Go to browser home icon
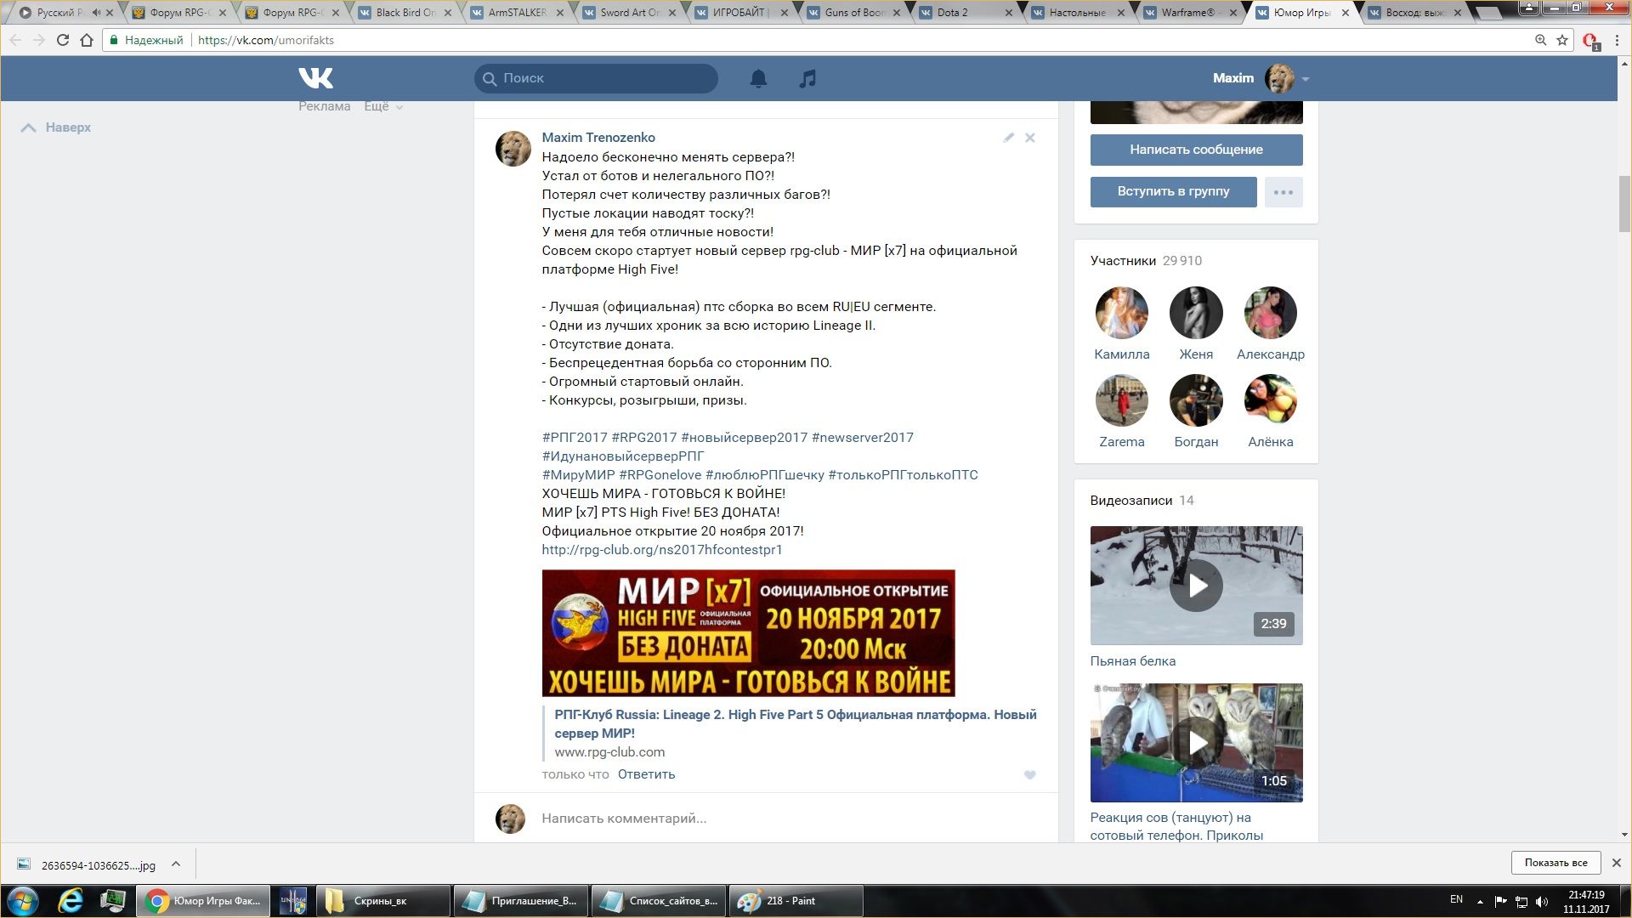The height and width of the screenshot is (918, 1632). [87, 40]
